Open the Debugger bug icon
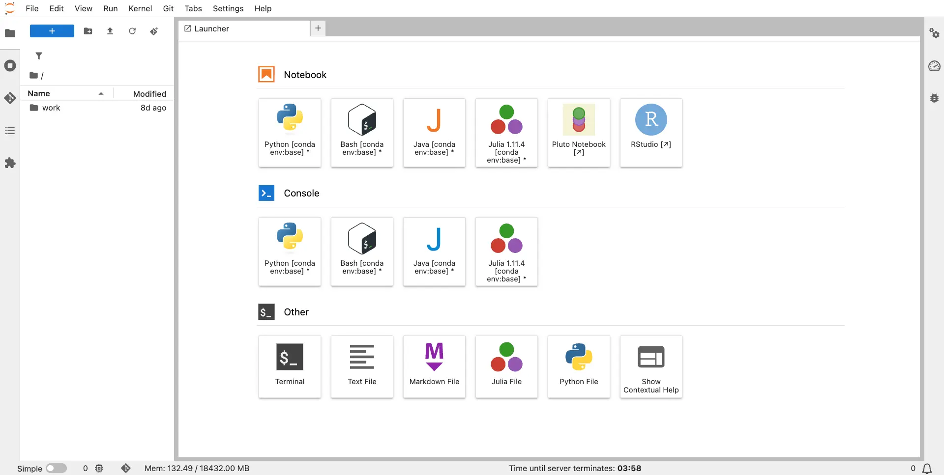944x475 pixels. click(x=934, y=98)
